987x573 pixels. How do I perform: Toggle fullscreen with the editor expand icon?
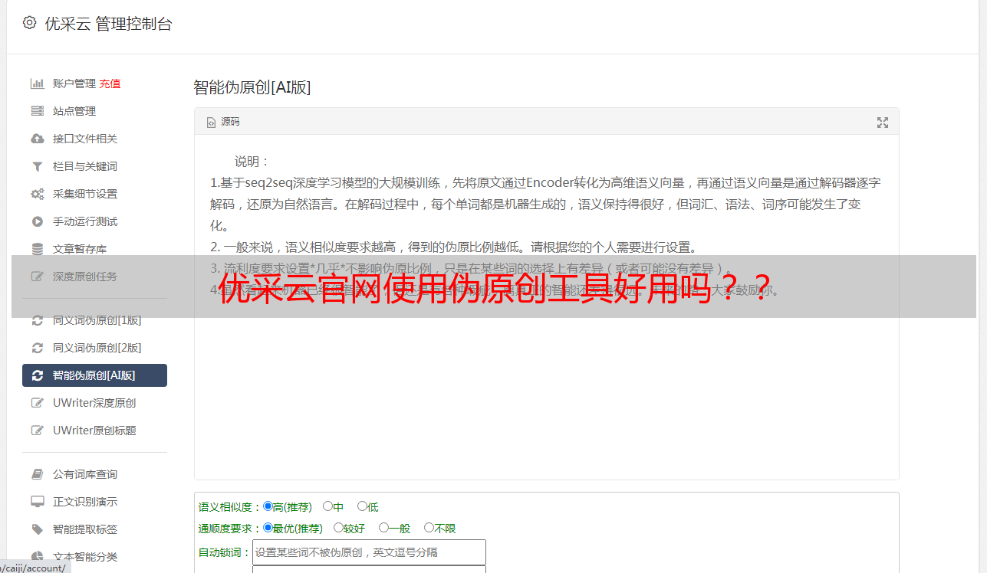coord(883,123)
